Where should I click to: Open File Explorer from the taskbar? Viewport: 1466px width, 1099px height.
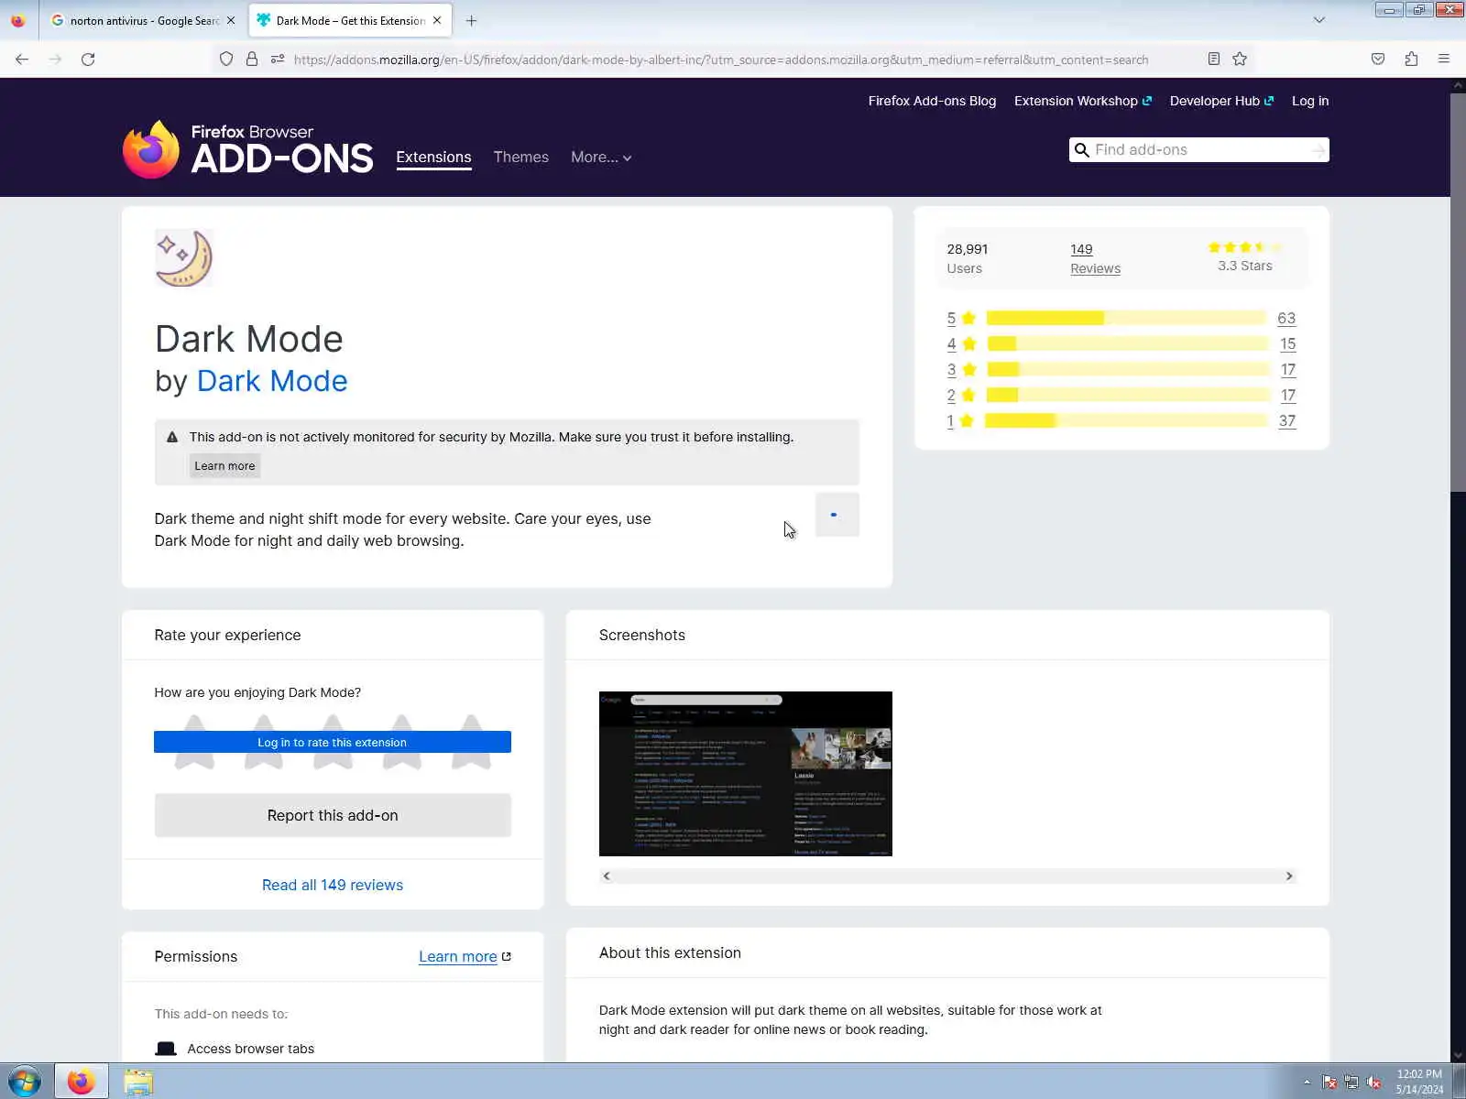[138, 1082]
